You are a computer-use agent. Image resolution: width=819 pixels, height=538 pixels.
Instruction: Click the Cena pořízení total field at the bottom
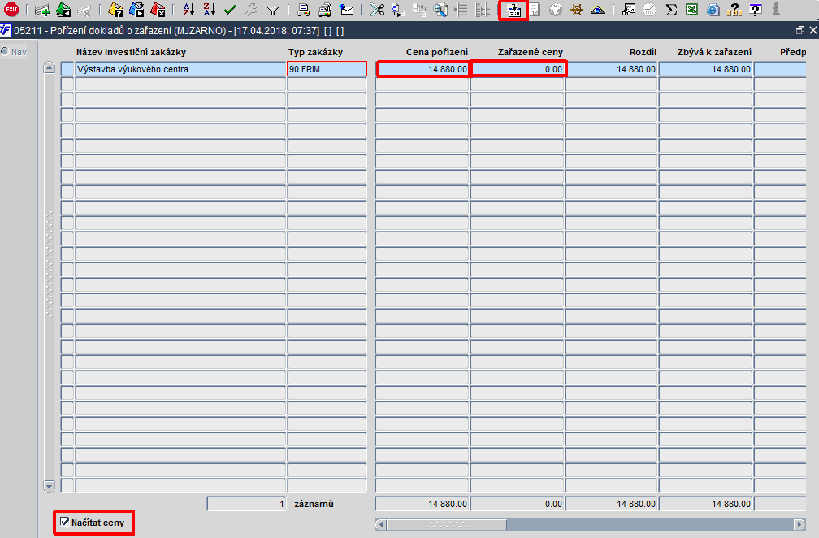point(422,504)
